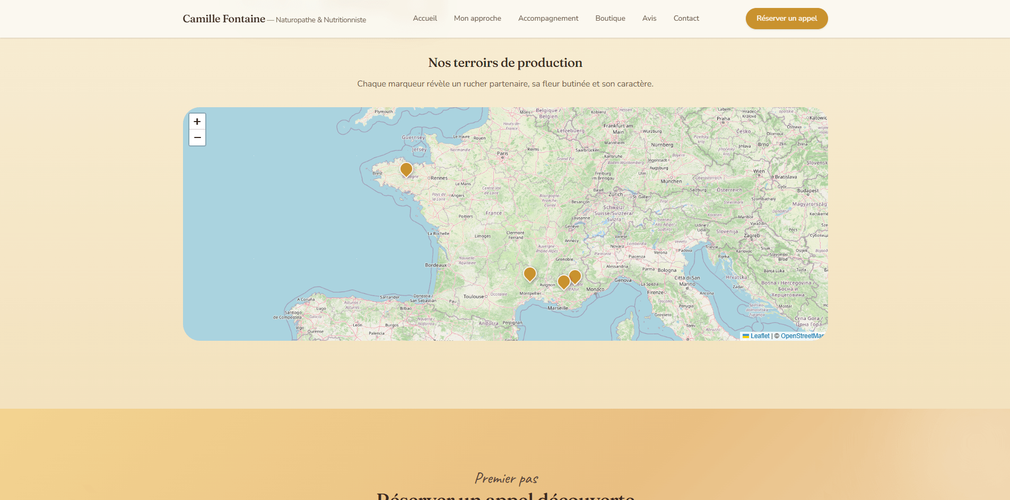The height and width of the screenshot is (500, 1010).
Task: Open the Mon approche section
Action: (477, 18)
